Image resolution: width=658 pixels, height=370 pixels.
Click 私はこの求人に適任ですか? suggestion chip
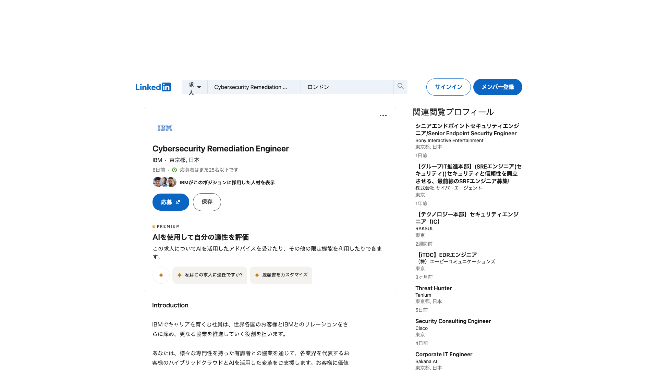210,275
